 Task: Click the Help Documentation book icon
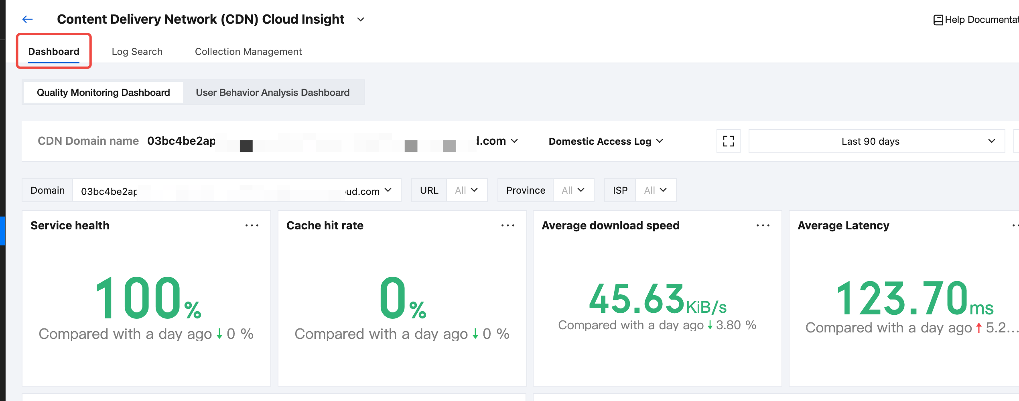point(938,20)
